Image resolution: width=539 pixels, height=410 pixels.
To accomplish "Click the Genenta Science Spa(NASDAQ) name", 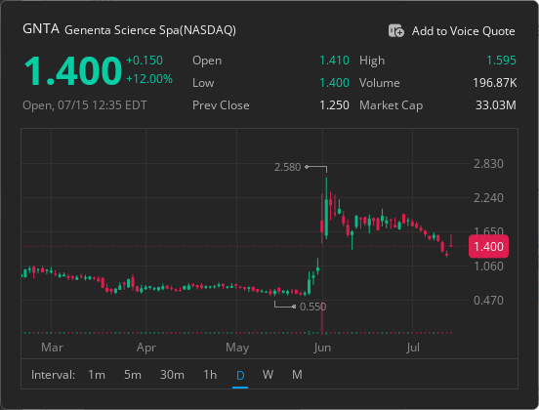I will pyautogui.click(x=150, y=30).
